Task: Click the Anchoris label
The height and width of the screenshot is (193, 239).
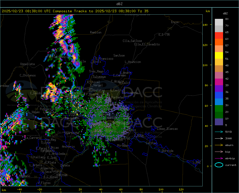Action: coord(68,147)
